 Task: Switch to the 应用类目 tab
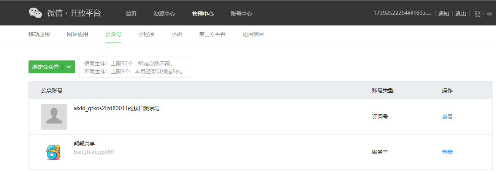point(254,34)
